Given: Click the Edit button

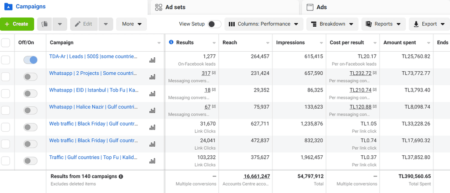Looking at the screenshot, I should point(84,24).
